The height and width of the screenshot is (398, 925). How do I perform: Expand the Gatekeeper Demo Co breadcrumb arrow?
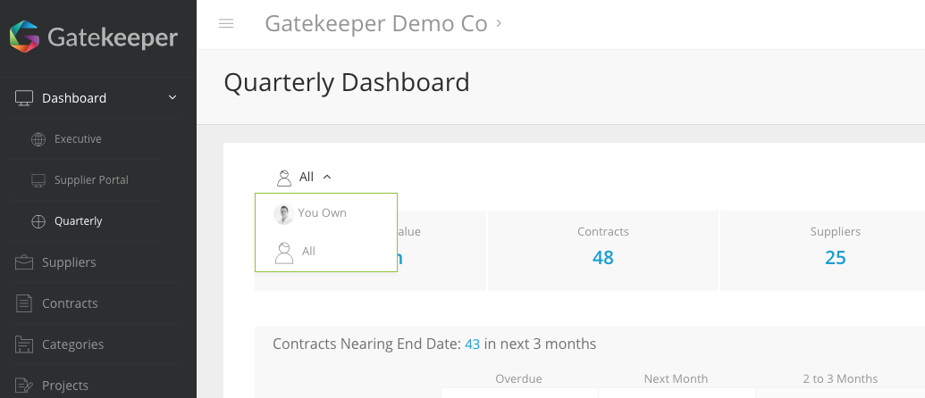[x=499, y=23]
